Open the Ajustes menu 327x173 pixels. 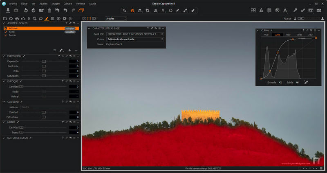click(43, 4)
